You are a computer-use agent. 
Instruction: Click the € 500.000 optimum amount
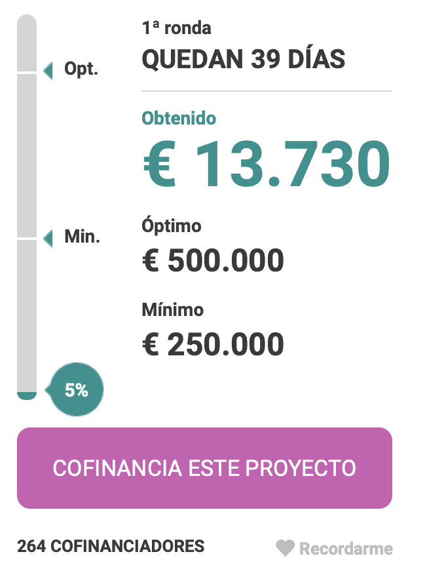tap(213, 260)
